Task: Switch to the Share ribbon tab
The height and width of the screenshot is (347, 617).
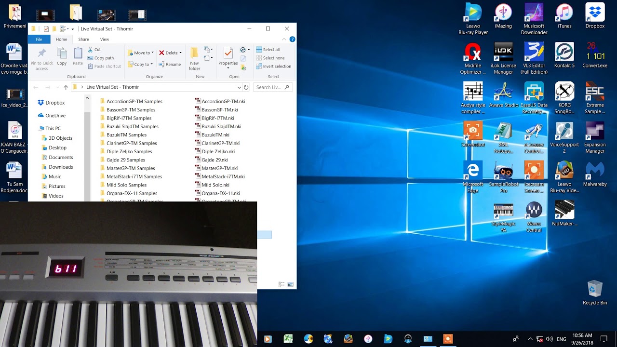Action: pyautogui.click(x=83, y=40)
